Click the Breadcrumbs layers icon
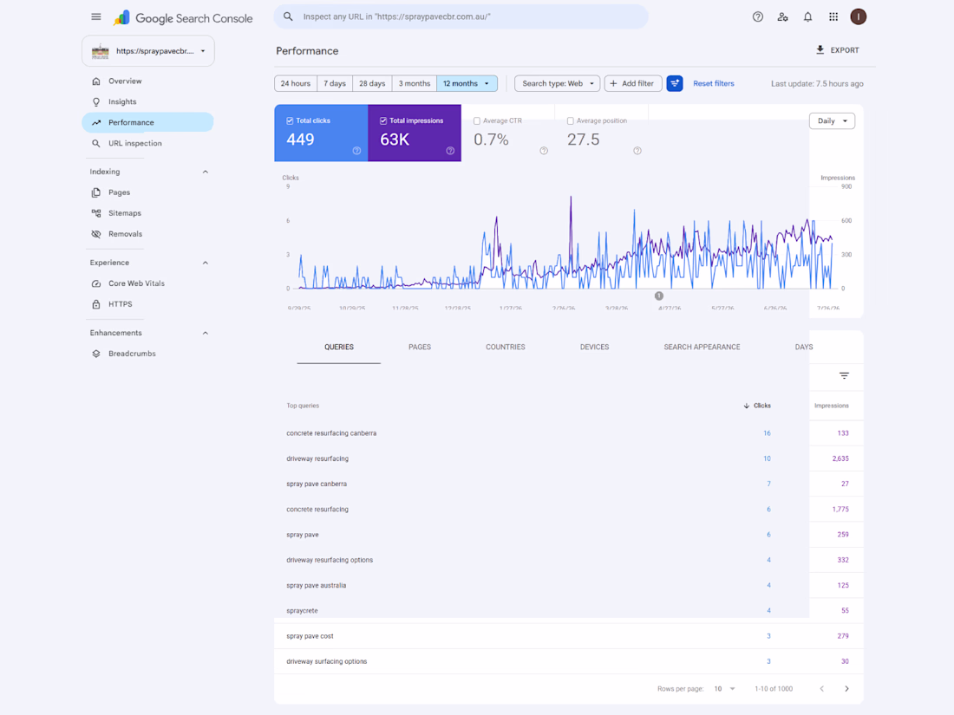The image size is (954, 715). 96,354
